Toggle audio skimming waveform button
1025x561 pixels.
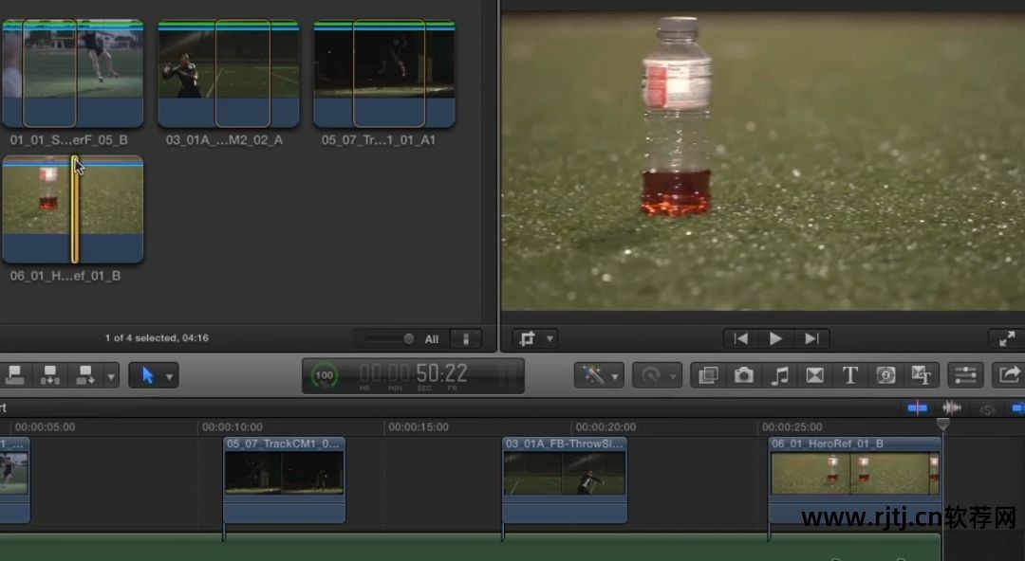coord(952,408)
